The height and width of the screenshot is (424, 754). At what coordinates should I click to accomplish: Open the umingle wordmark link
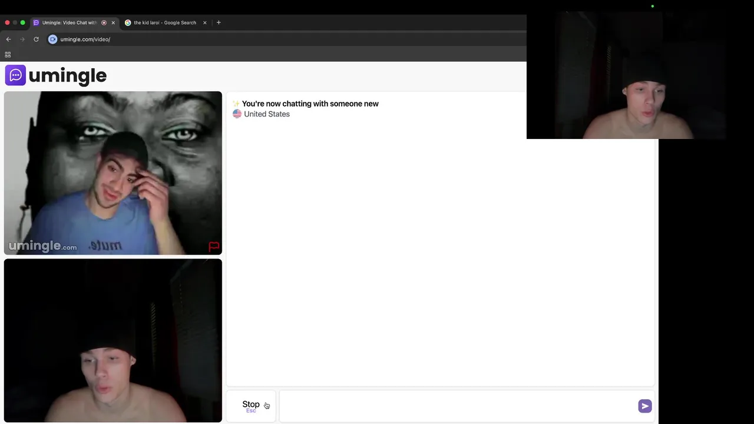[x=67, y=75]
